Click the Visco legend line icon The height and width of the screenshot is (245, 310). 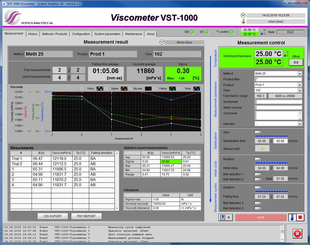tap(100, 89)
